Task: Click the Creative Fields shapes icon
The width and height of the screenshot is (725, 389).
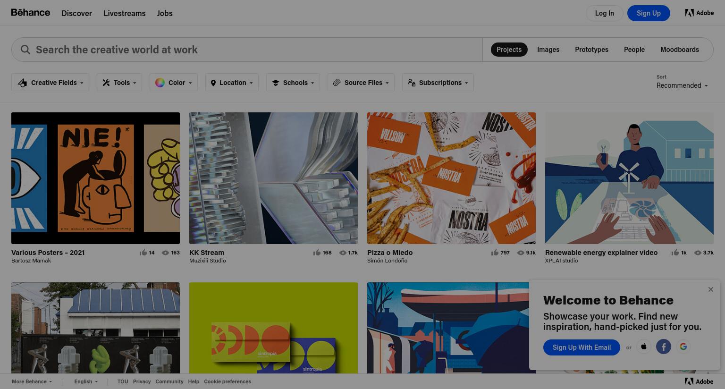Action: coord(22,83)
